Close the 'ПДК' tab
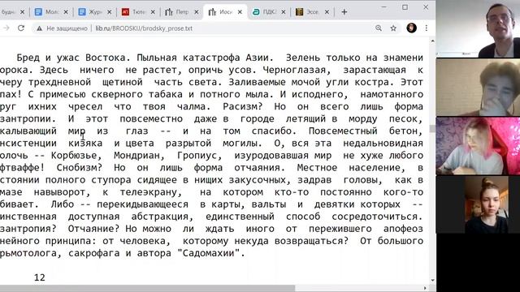 [284, 12]
